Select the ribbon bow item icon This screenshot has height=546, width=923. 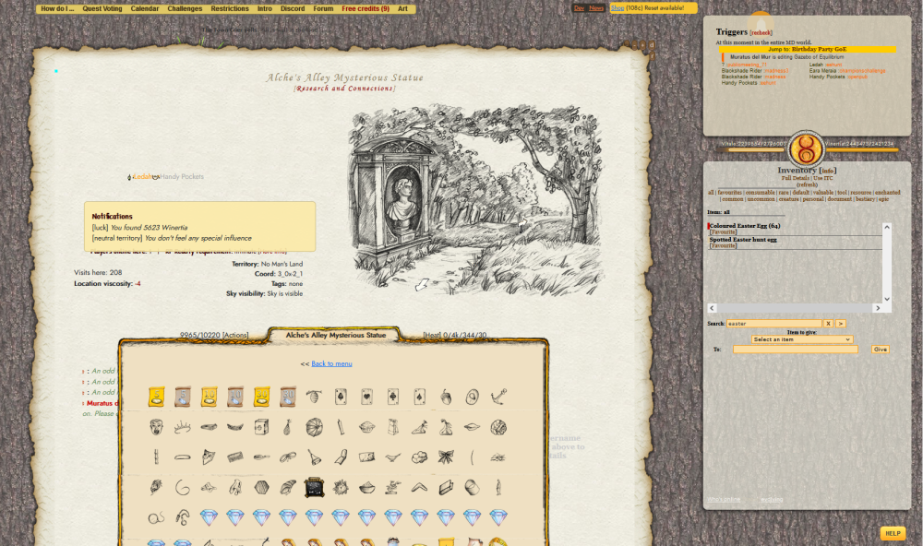point(446,457)
